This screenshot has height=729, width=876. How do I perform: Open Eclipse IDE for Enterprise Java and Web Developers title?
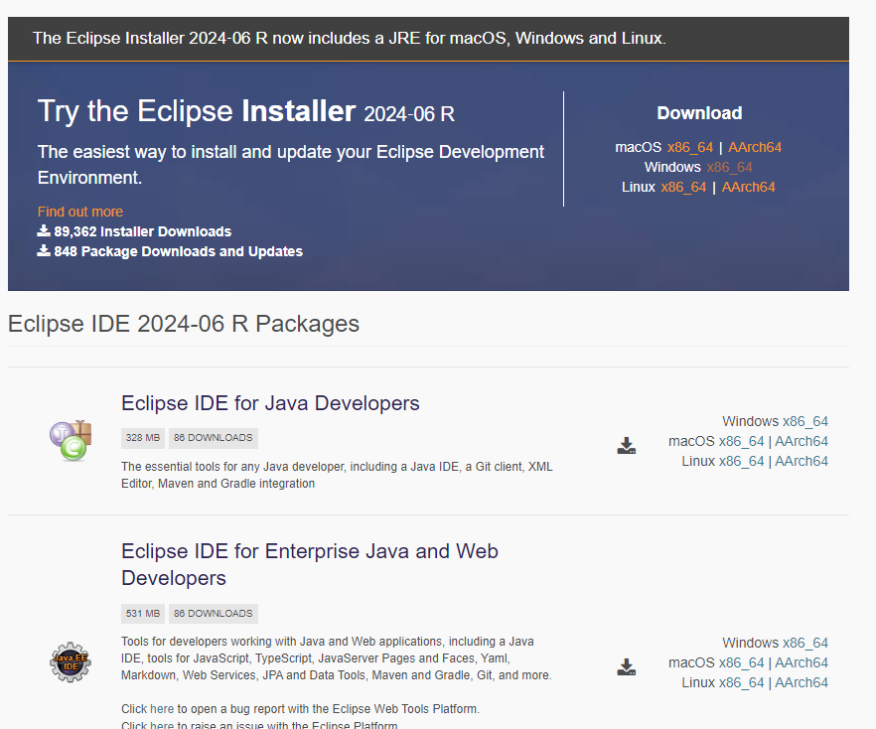pyautogui.click(x=310, y=564)
